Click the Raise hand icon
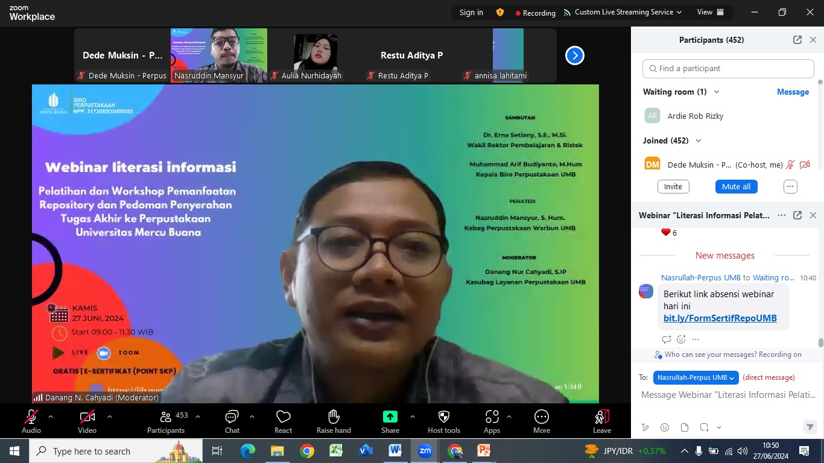Screen dimensions: 824x463 (x=334, y=417)
